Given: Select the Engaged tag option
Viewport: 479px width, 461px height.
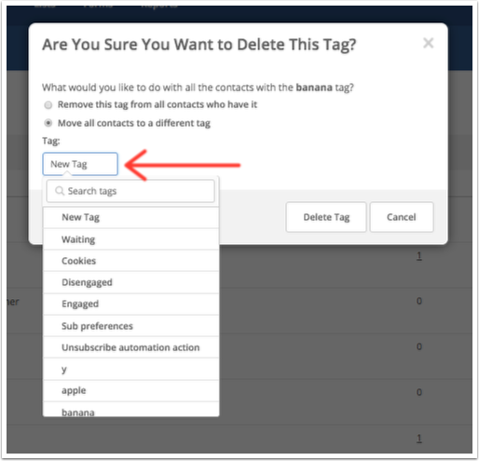Looking at the screenshot, I should [130, 304].
